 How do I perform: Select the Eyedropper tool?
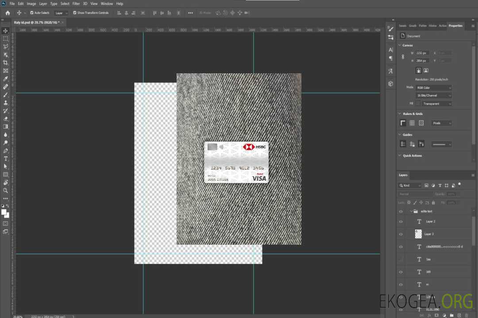pos(6,79)
